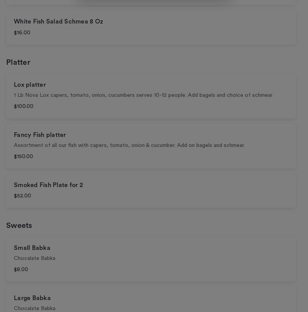Click the partially visible card above White Fish Salad

151,2
